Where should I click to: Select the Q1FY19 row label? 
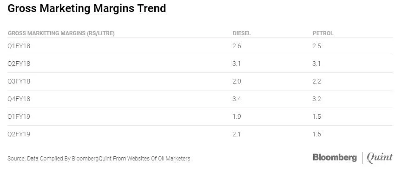(19, 117)
